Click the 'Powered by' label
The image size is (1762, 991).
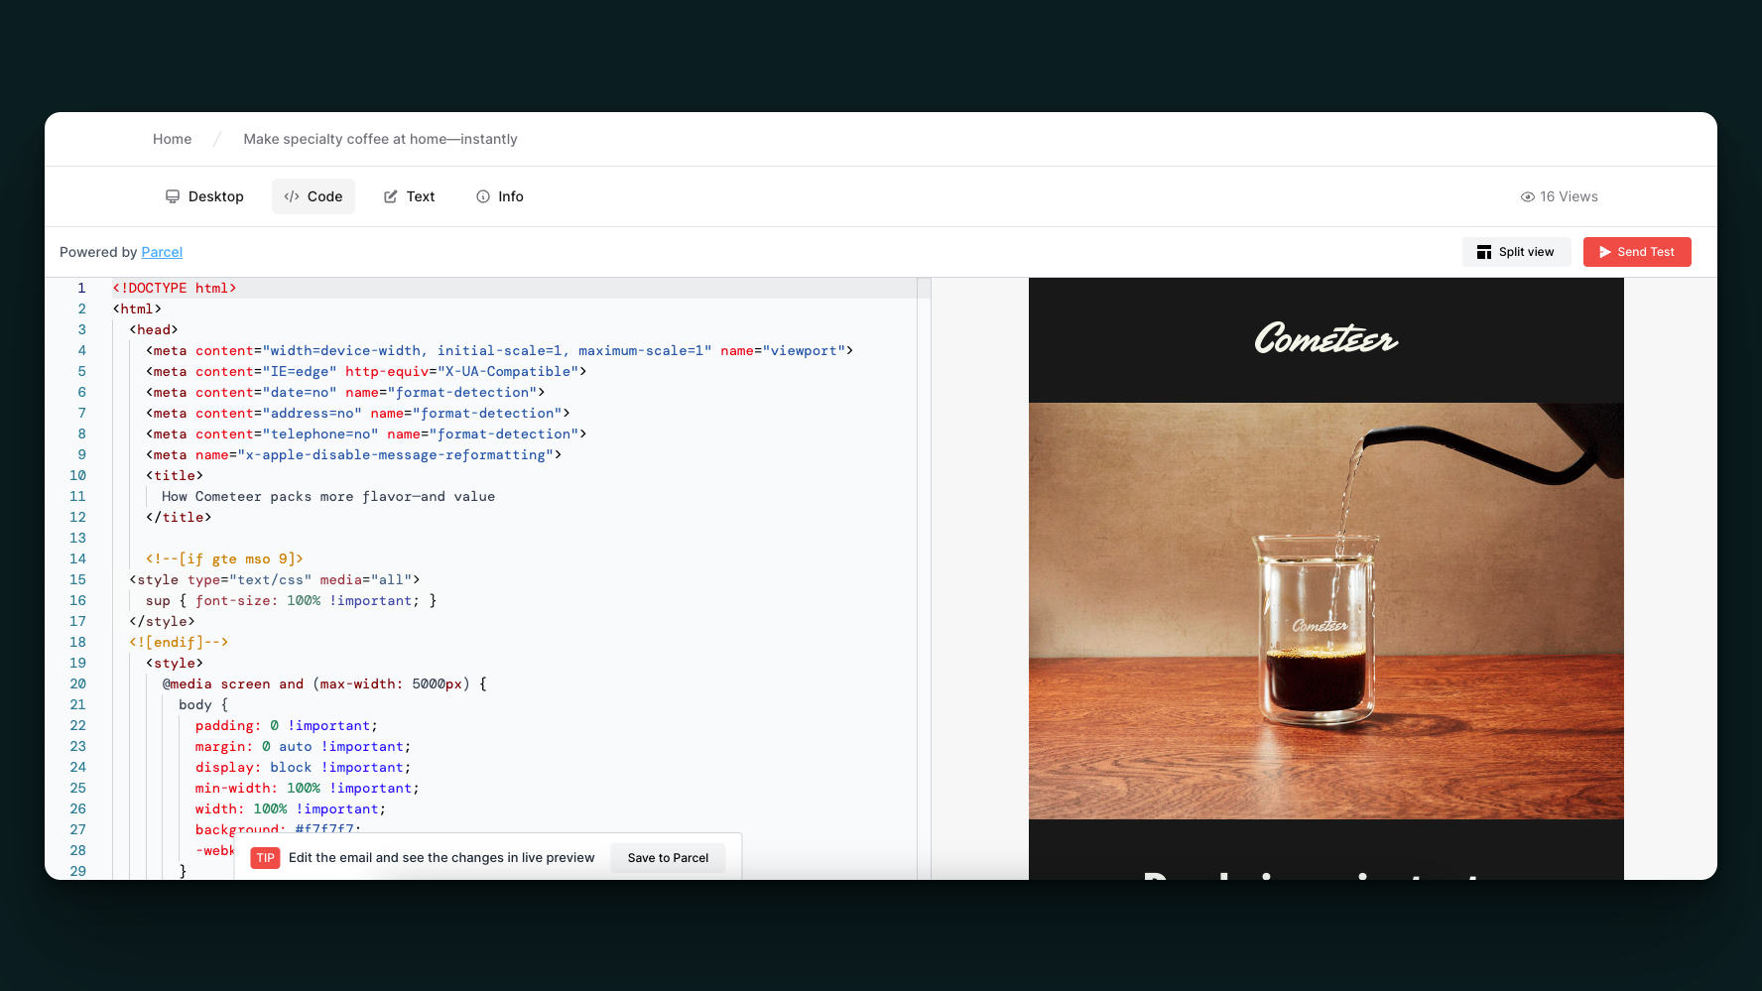click(98, 252)
